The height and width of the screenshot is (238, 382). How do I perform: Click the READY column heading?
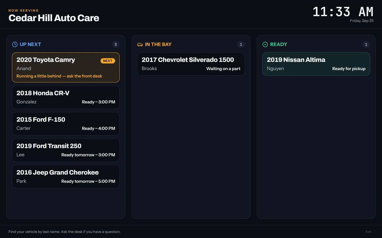[279, 44]
